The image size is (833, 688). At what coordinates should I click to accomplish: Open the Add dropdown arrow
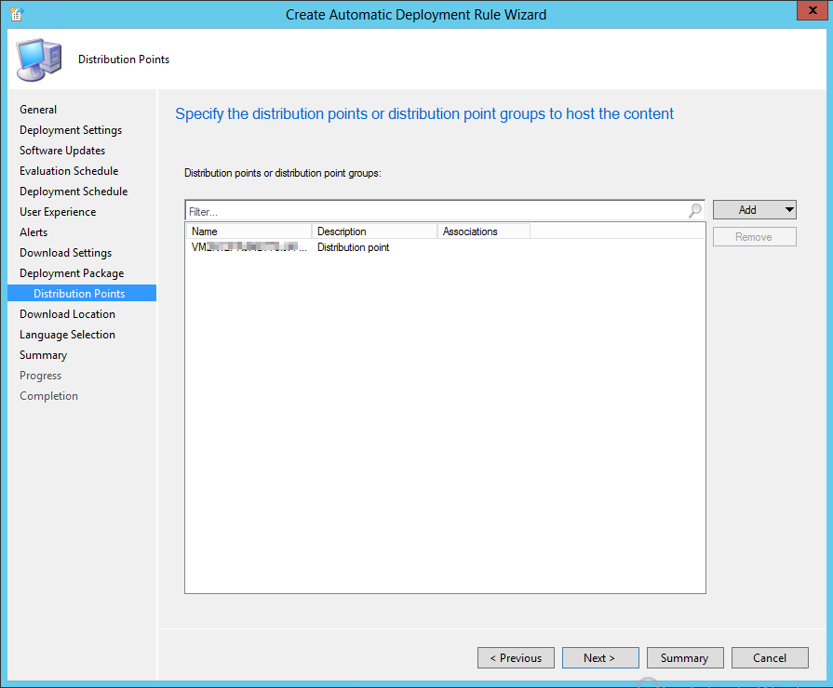(789, 210)
